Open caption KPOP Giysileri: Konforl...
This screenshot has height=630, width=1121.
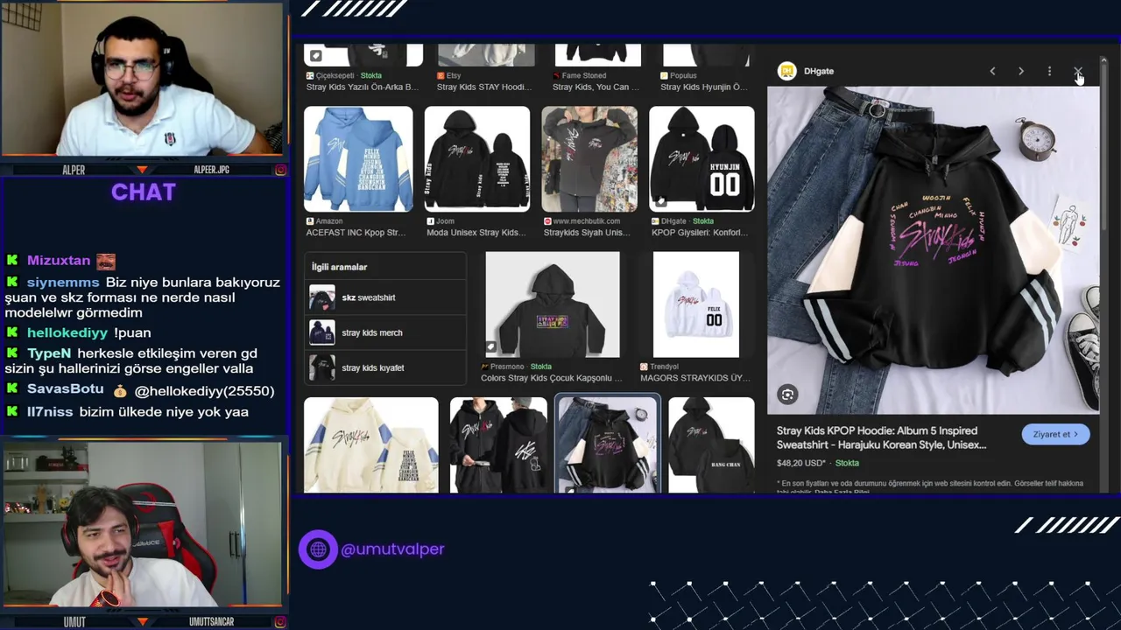click(699, 233)
